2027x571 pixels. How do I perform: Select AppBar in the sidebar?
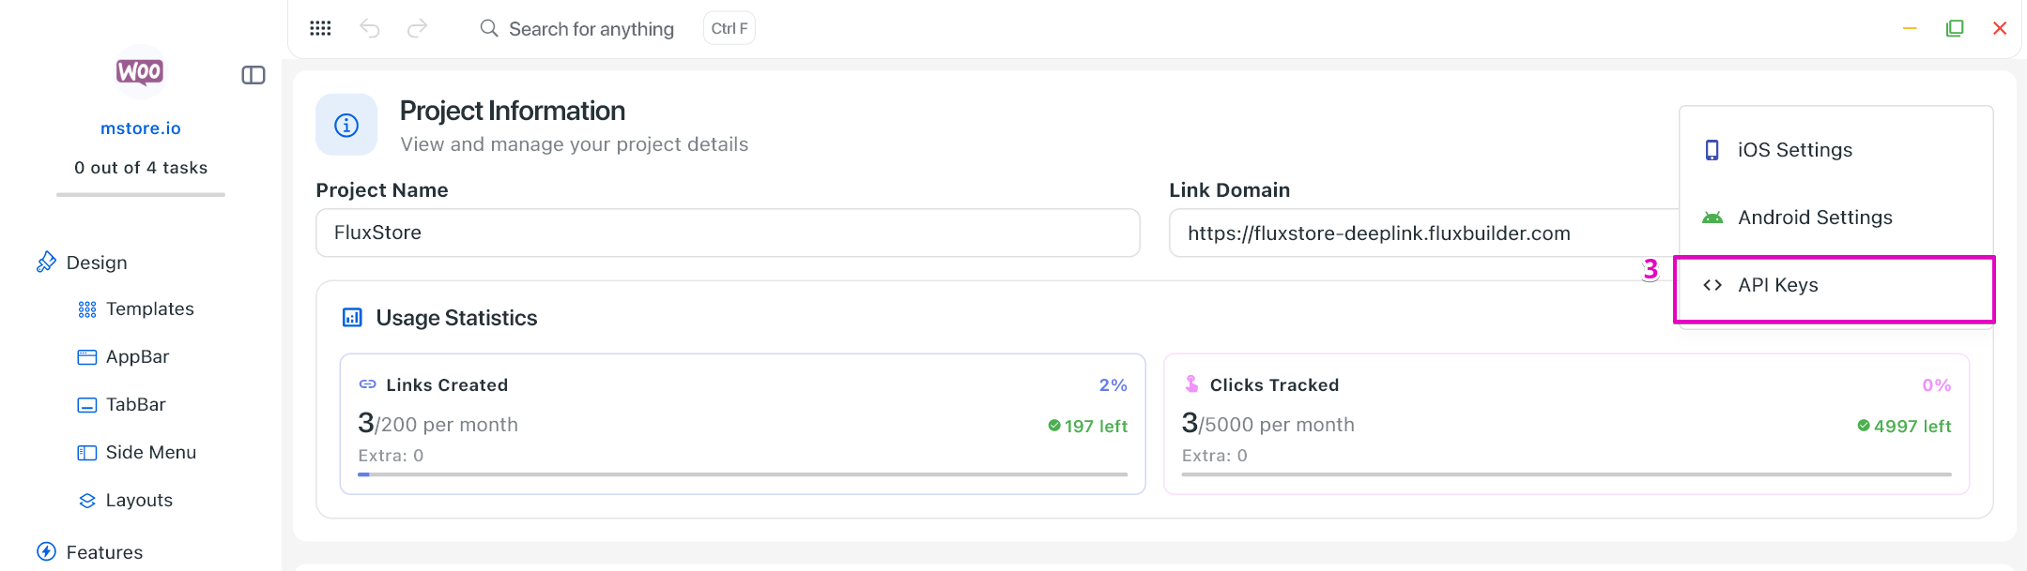137,357
